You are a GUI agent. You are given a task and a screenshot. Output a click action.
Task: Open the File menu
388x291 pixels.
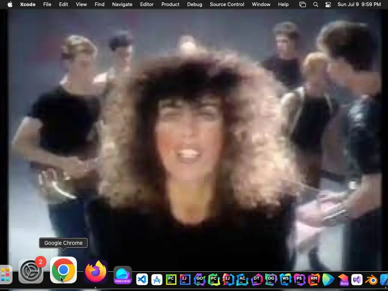pyautogui.click(x=47, y=4)
